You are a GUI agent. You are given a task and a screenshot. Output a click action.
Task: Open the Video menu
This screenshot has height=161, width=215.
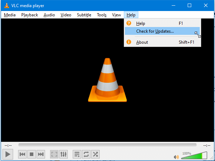(x=66, y=15)
